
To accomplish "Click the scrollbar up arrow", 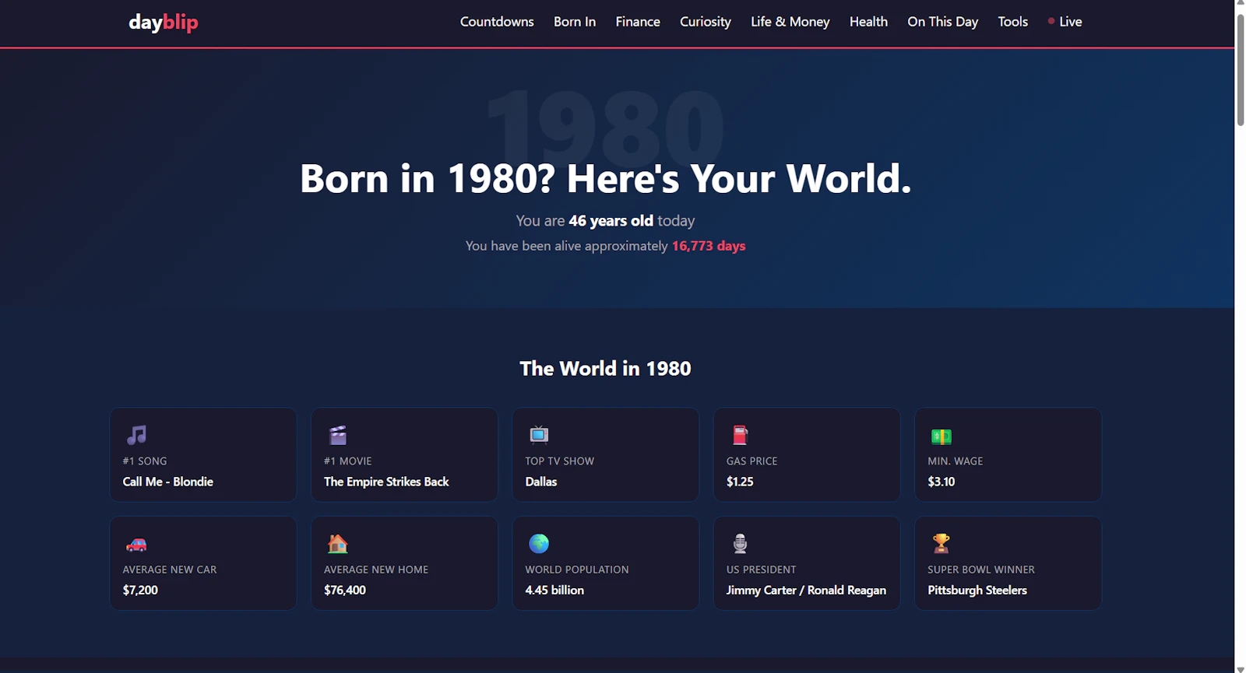I will click(x=1241, y=5).
